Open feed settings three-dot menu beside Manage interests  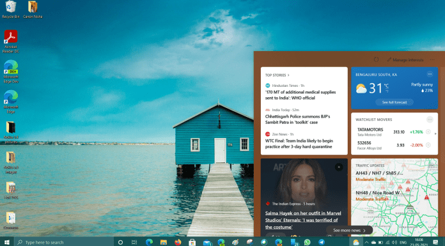432,59
